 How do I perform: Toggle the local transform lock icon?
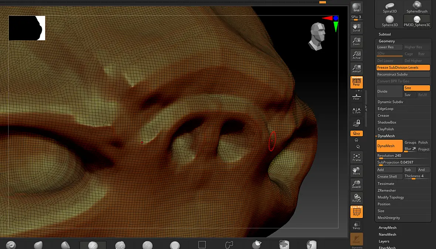[x=357, y=123]
